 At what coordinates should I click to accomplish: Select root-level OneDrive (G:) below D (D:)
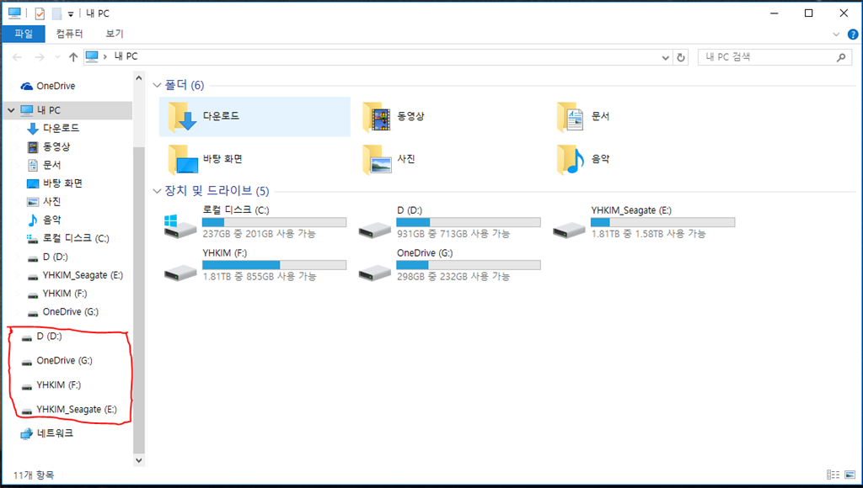pyautogui.click(x=56, y=360)
